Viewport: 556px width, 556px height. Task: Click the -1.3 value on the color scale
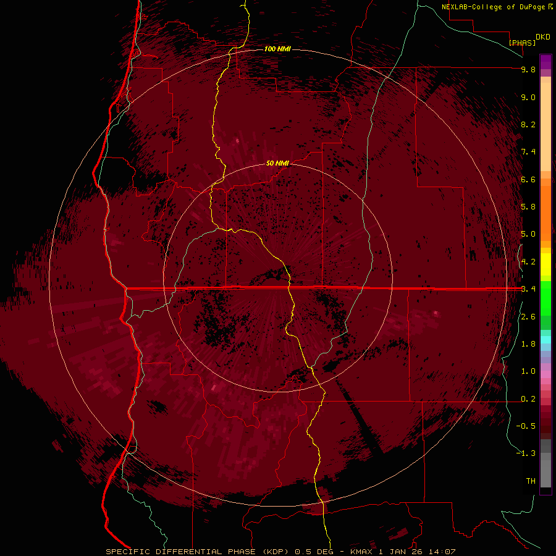(526, 453)
